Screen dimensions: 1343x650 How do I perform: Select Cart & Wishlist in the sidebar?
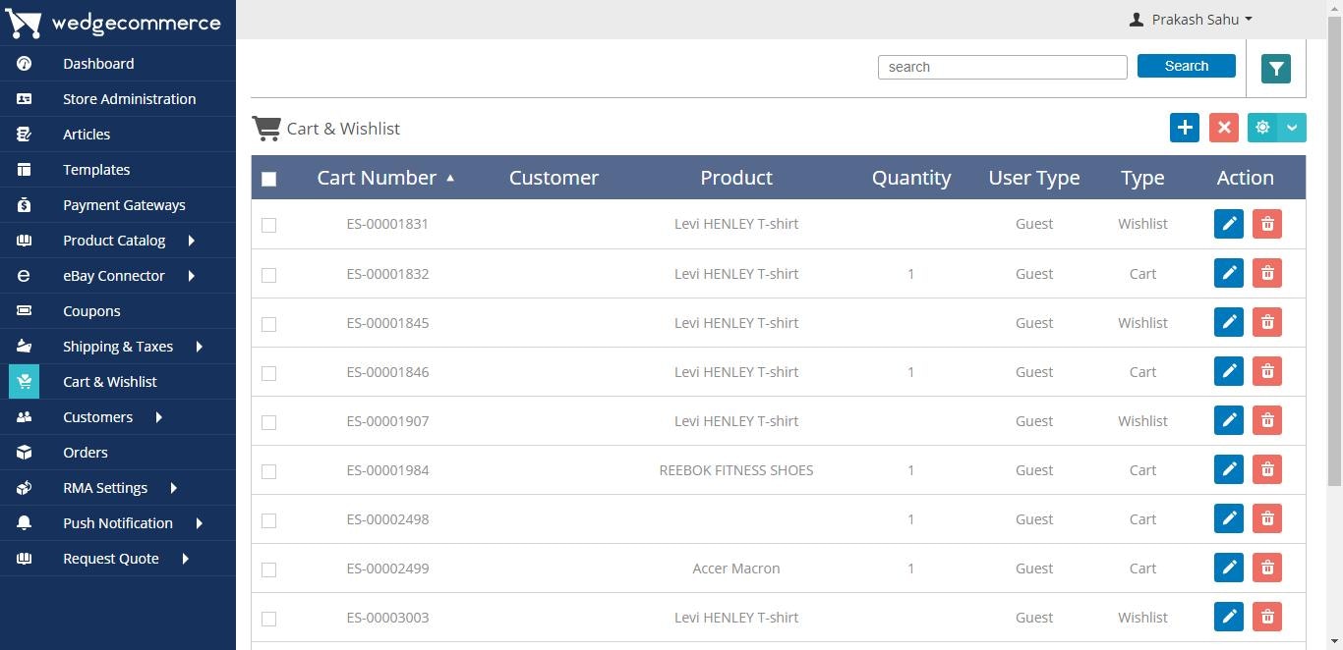coord(109,382)
